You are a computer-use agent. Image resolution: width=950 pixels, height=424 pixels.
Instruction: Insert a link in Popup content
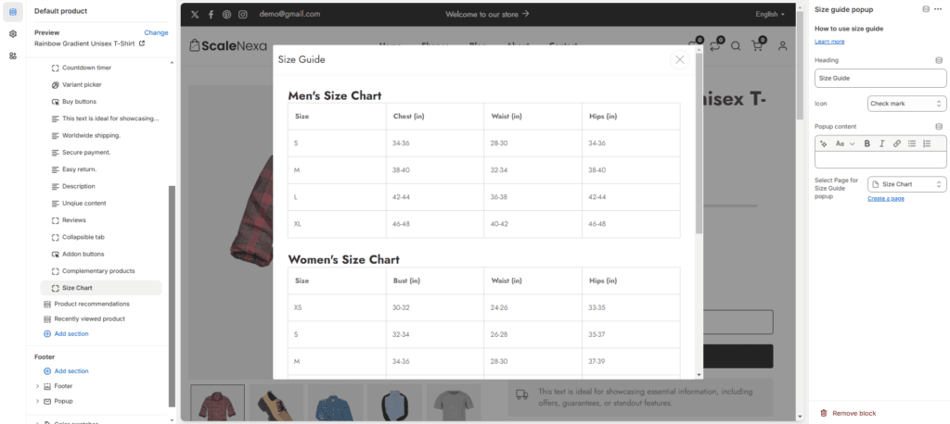coord(897,143)
